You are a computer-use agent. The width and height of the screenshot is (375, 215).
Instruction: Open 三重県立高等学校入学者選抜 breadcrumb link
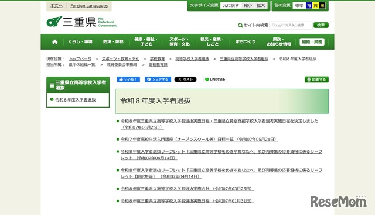tap(244, 59)
